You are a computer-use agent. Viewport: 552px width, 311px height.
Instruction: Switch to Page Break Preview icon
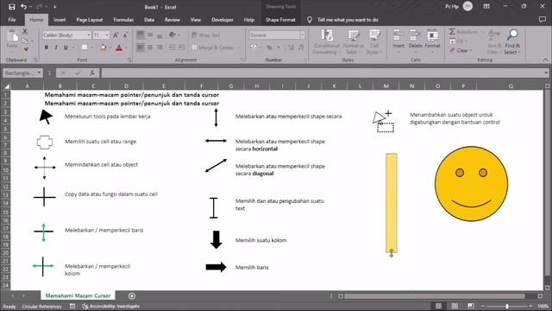pos(471,306)
